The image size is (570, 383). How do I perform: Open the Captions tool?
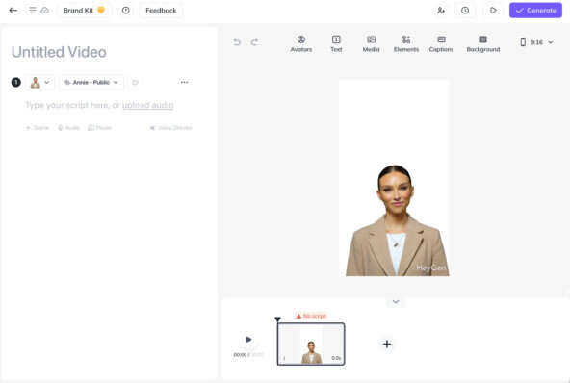coord(441,43)
